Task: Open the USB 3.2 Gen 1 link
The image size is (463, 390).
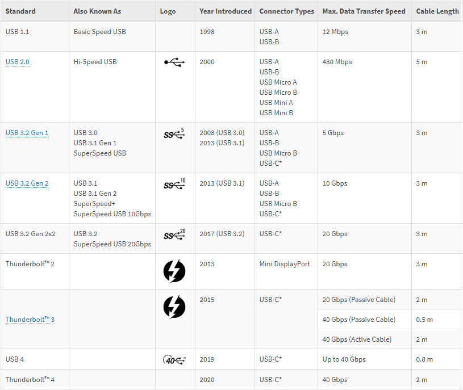Action: click(x=27, y=133)
